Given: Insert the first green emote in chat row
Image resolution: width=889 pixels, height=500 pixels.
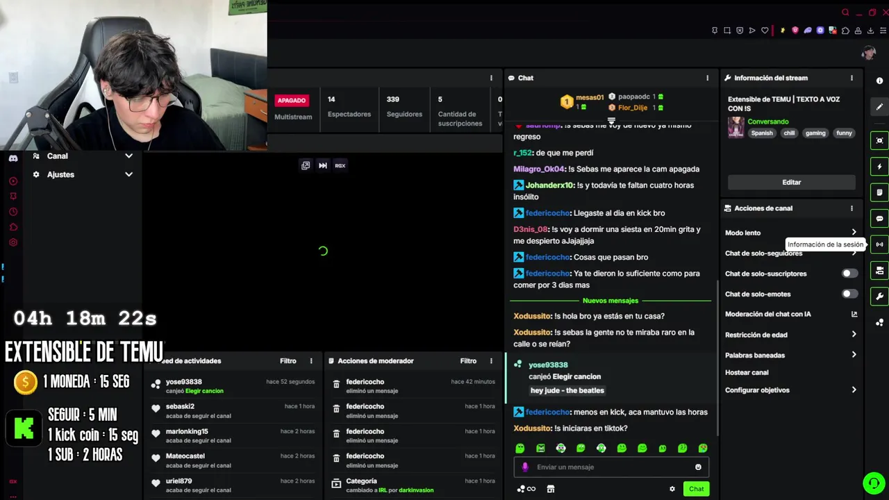Looking at the screenshot, I should tap(520, 449).
